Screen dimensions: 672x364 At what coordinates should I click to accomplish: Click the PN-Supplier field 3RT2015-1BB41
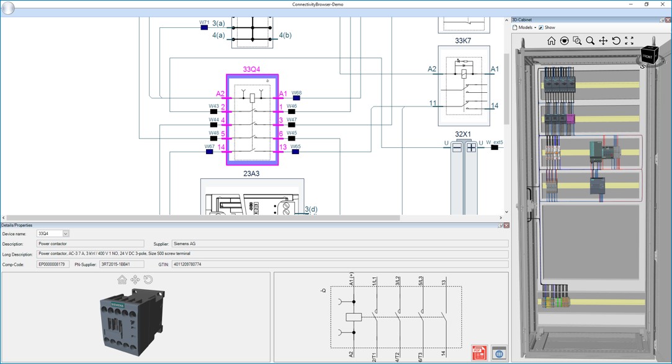pos(122,264)
